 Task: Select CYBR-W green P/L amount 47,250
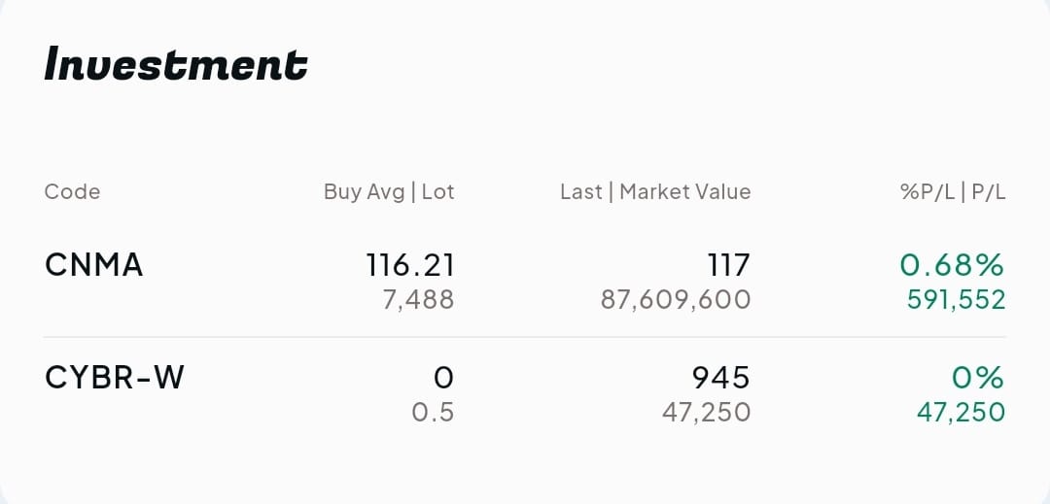click(961, 412)
